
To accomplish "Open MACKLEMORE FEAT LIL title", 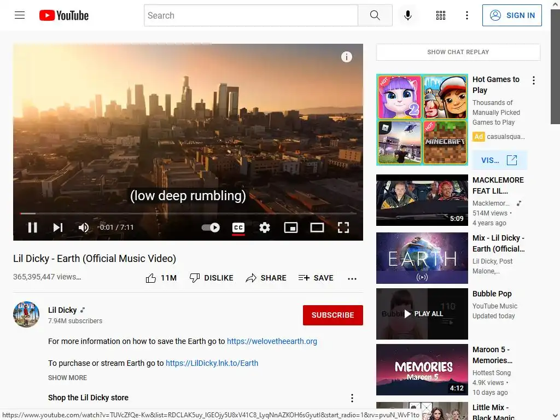I will coord(498,185).
